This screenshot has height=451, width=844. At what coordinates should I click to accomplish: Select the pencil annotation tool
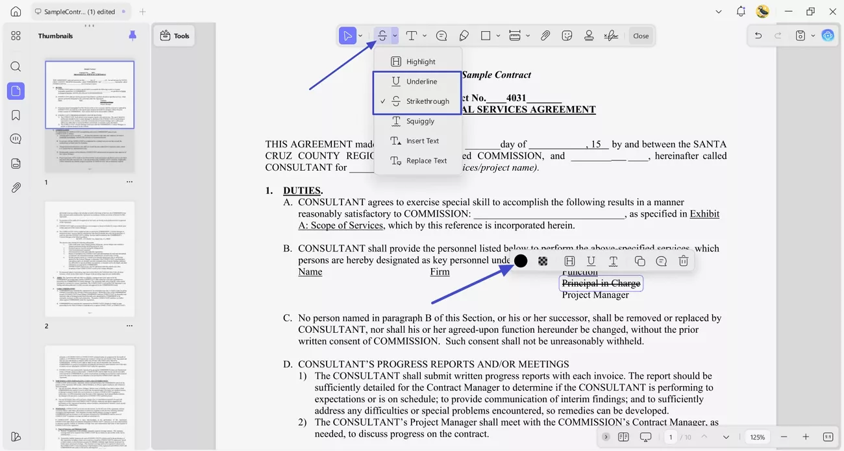click(x=464, y=35)
